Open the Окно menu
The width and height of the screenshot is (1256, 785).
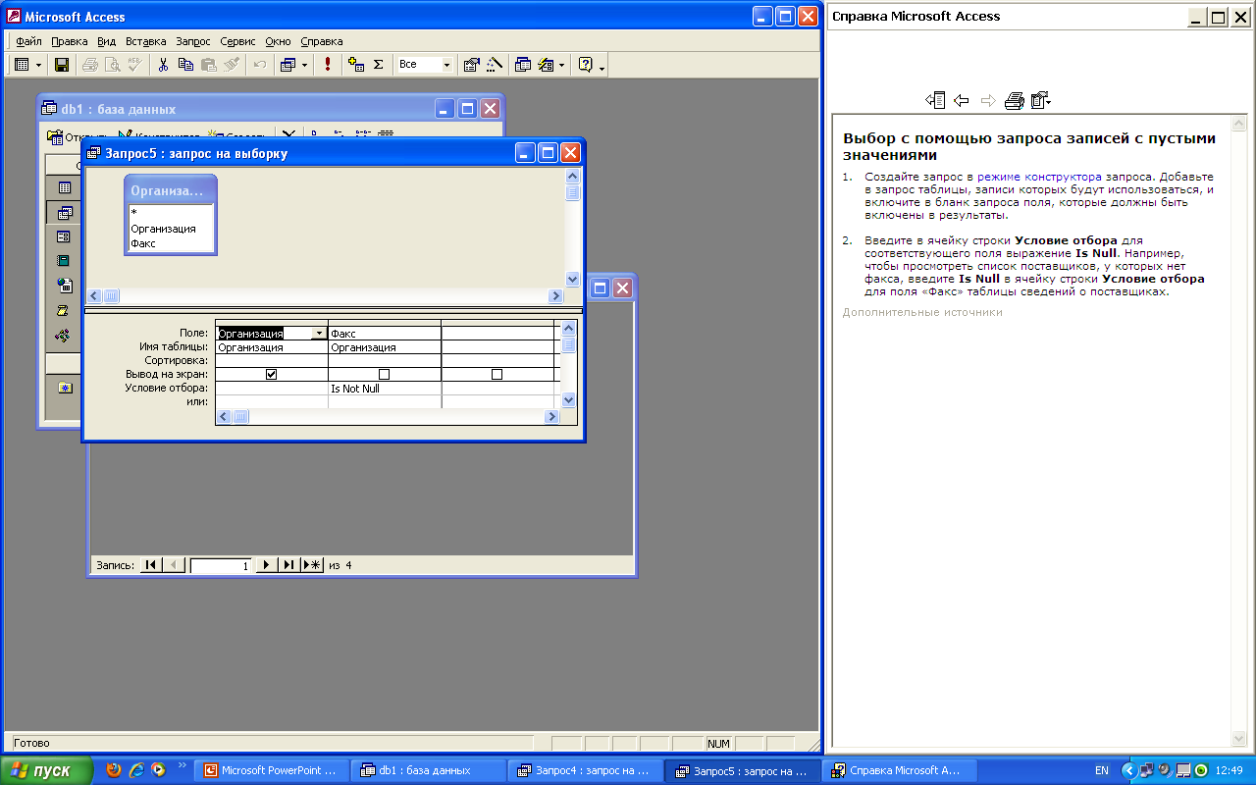(279, 41)
